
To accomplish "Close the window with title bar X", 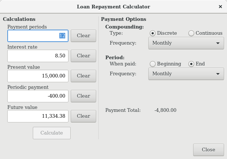I will click(220, 7).
